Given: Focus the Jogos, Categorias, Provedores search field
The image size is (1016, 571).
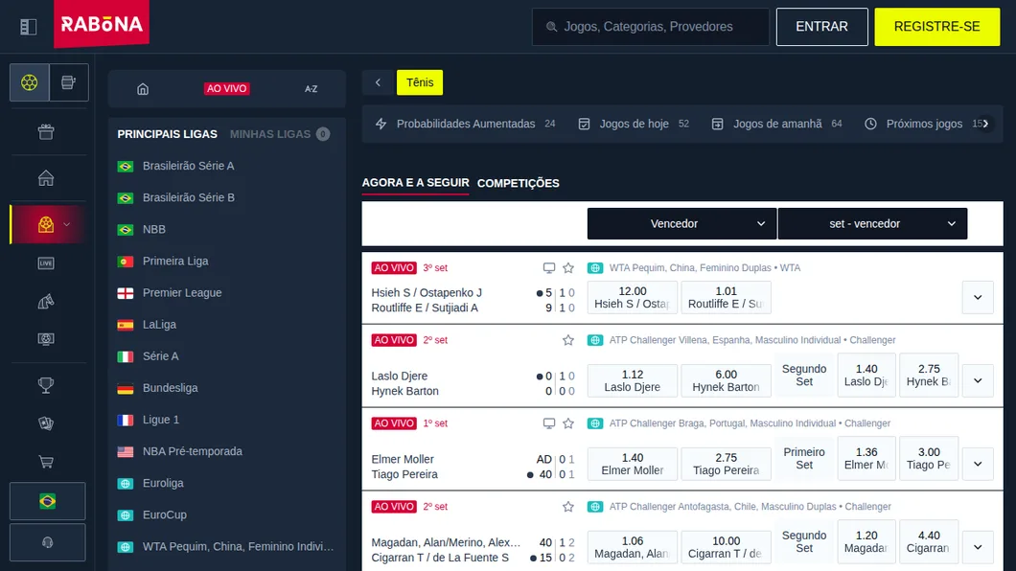Looking at the screenshot, I should tap(651, 27).
